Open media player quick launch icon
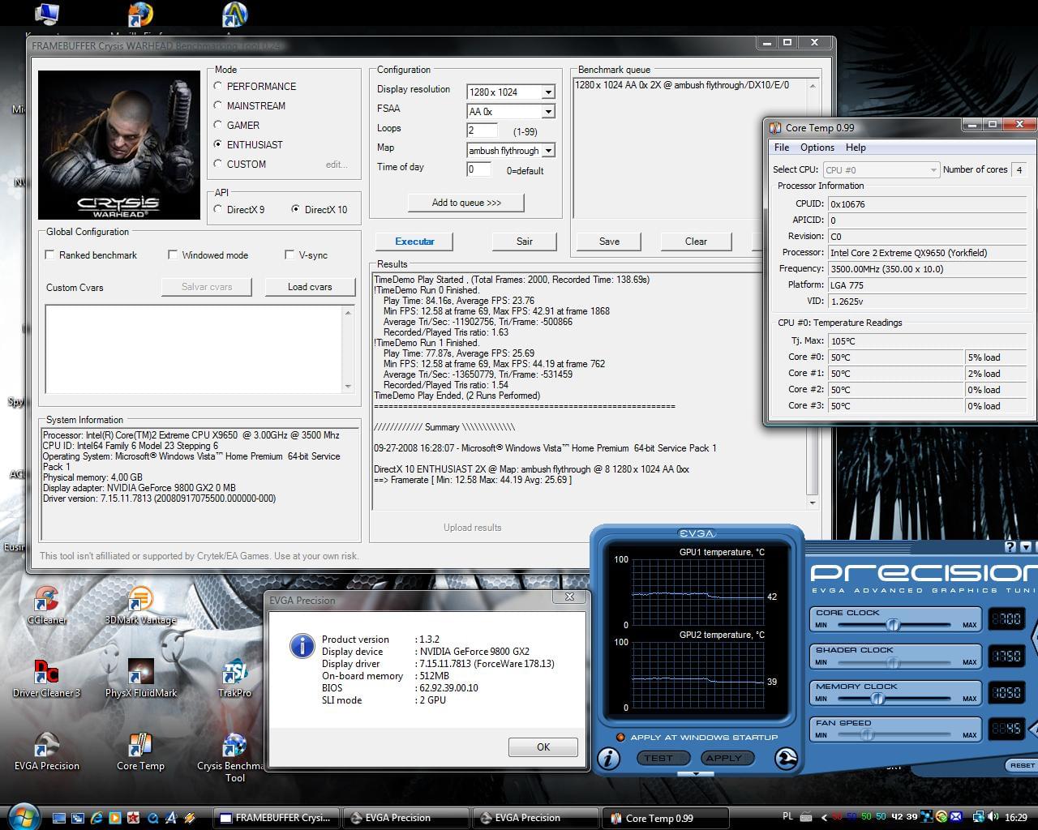 [115, 818]
